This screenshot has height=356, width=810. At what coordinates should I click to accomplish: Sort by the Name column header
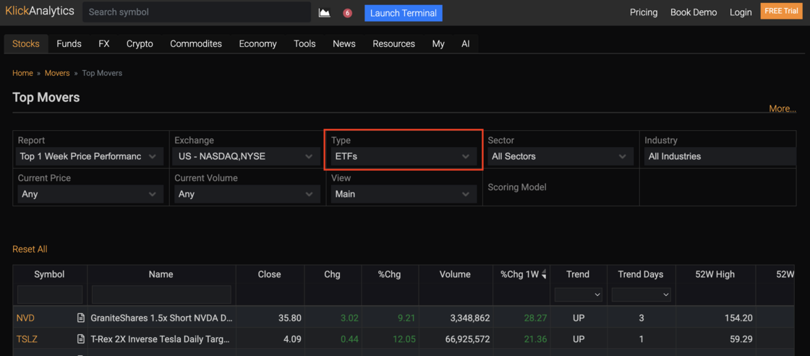coord(161,274)
